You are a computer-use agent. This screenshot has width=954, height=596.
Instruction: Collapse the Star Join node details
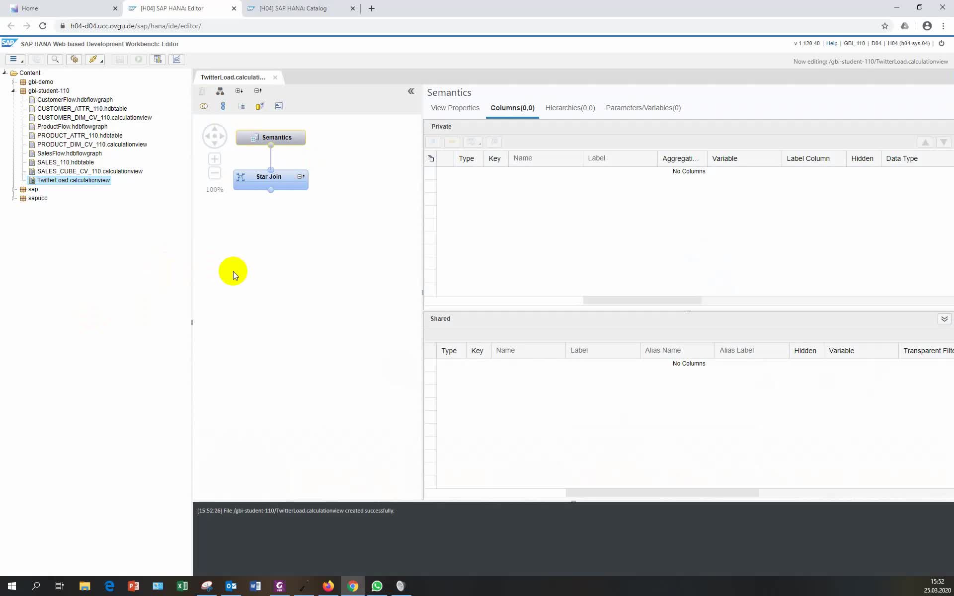(x=301, y=176)
